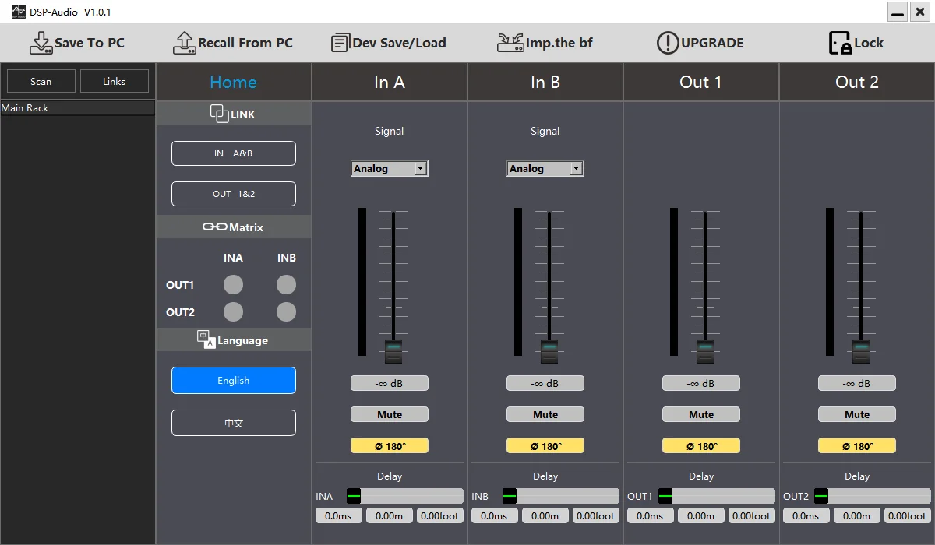This screenshot has width=935, height=545.
Task: Click the Matrix chain-link icon
Action: pyautogui.click(x=215, y=227)
